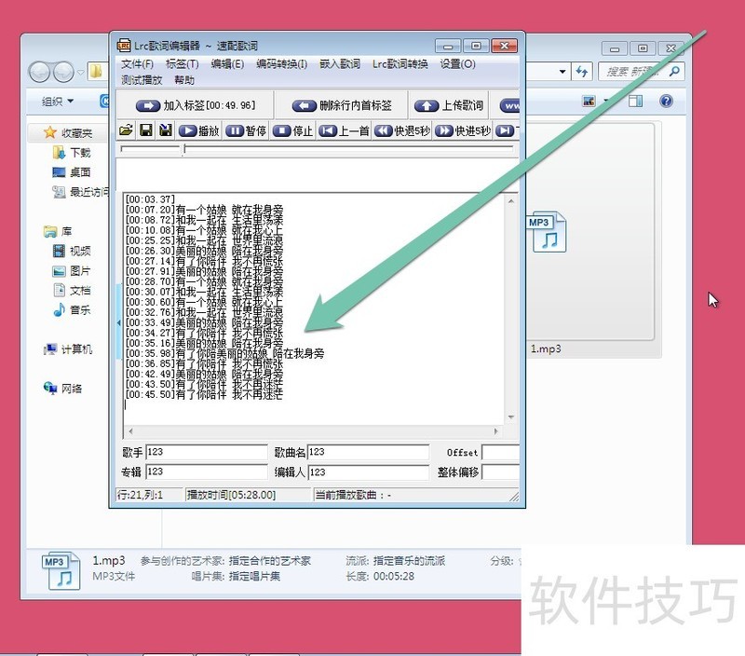Click the 专辑 input field
The image size is (745, 656).
[x=207, y=472]
